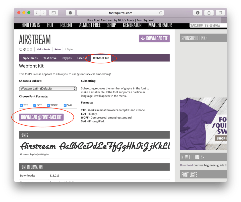Click the Search Fonts & Foundries field

point(208,26)
